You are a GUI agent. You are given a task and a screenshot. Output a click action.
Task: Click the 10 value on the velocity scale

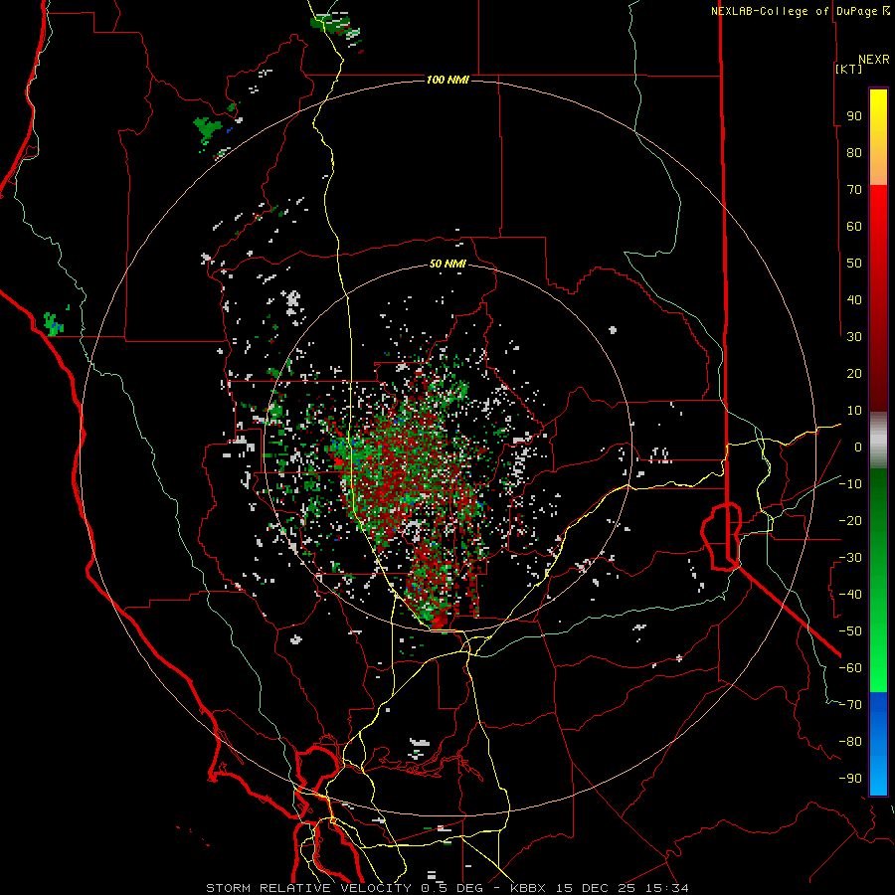coord(854,411)
